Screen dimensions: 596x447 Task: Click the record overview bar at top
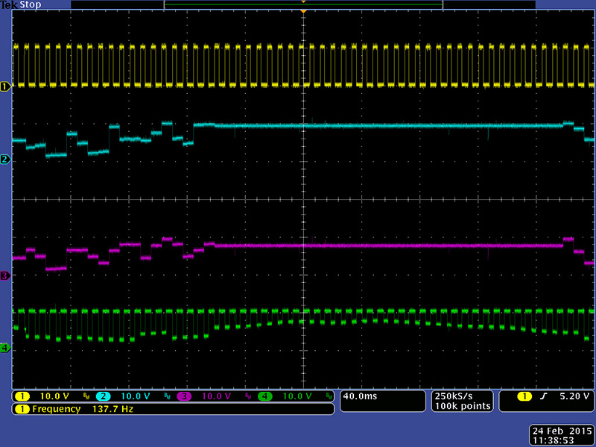303,4
